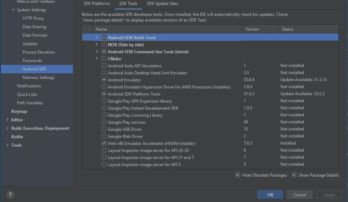The width and height of the screenshot is (348, 202).
Task: Select version '30.8.4' of Android Emulator
Action: 249,79
